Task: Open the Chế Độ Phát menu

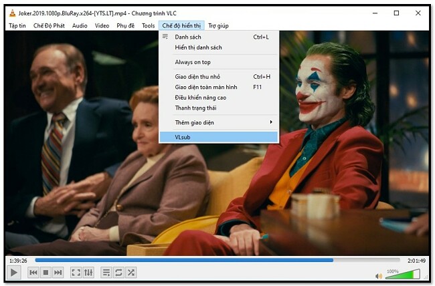Action: 49,26
